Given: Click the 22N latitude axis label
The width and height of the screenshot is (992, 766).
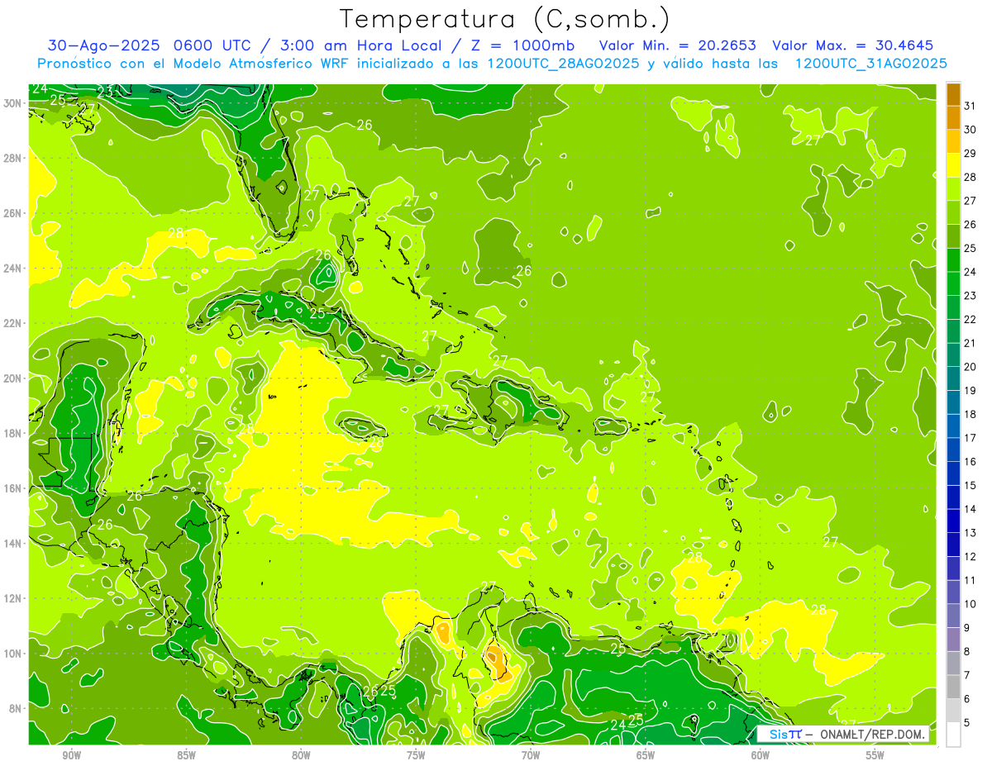Looking at the screenshot, I should (x=12, y=323).
